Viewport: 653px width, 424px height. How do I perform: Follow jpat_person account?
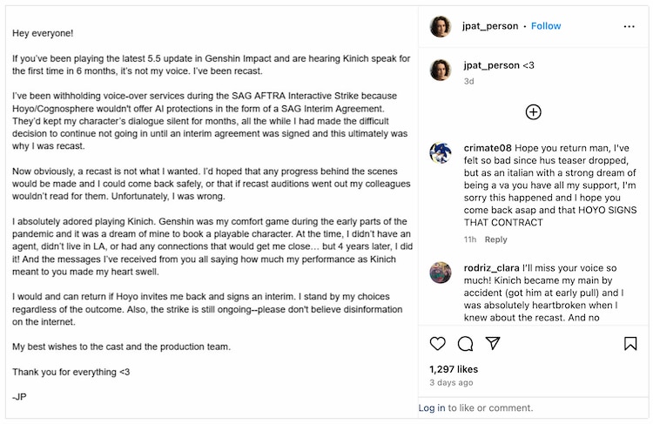pyautogui.click(x=546, y=26)
